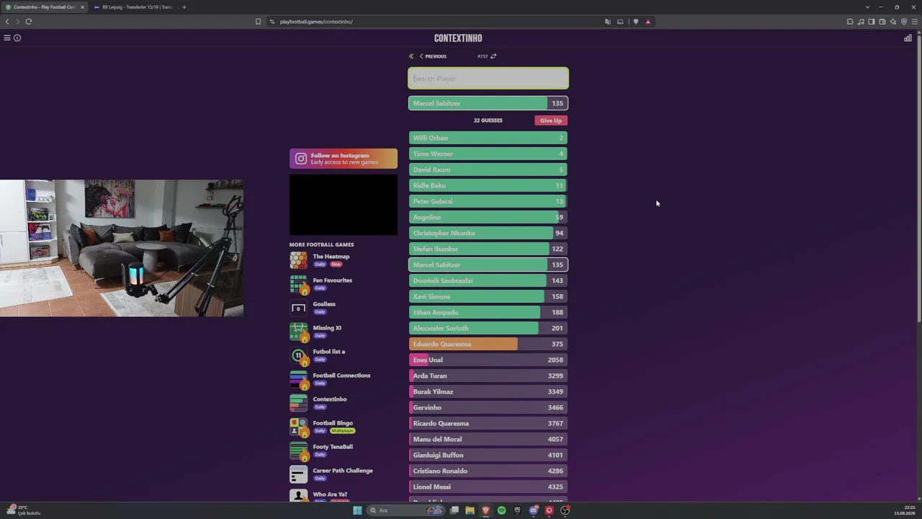Reload the page
922x519 pixels.
point(29,22)
